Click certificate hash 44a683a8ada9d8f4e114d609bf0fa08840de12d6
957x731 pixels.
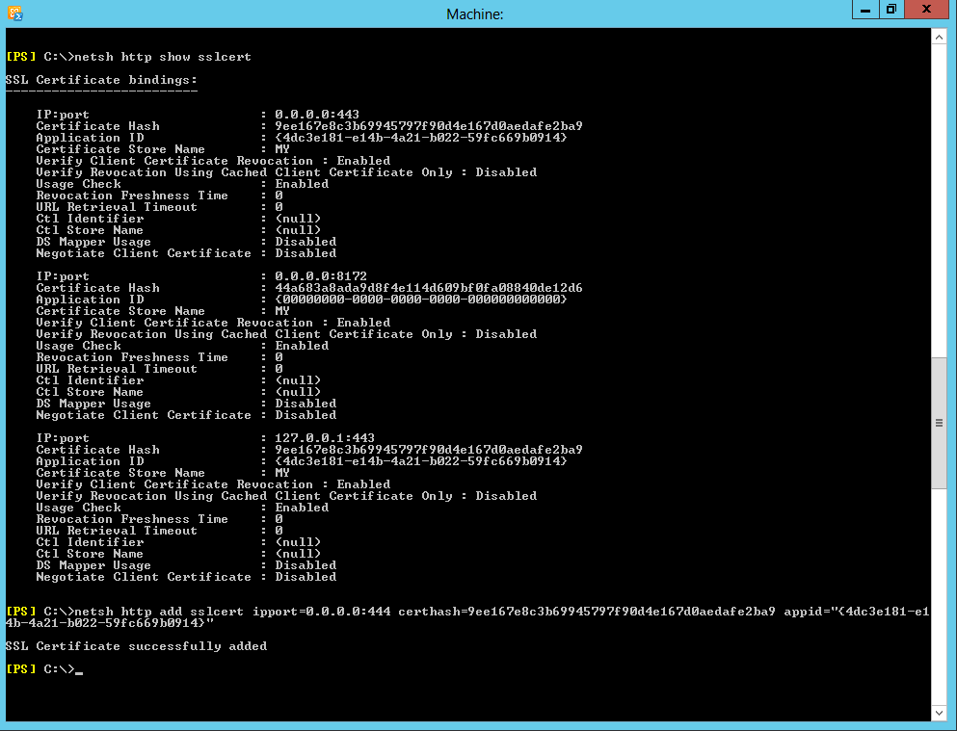click(429, 288)
